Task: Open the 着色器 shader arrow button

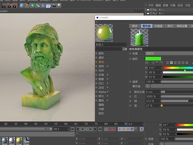Action: pyautogui.click(x=148, y=86)
